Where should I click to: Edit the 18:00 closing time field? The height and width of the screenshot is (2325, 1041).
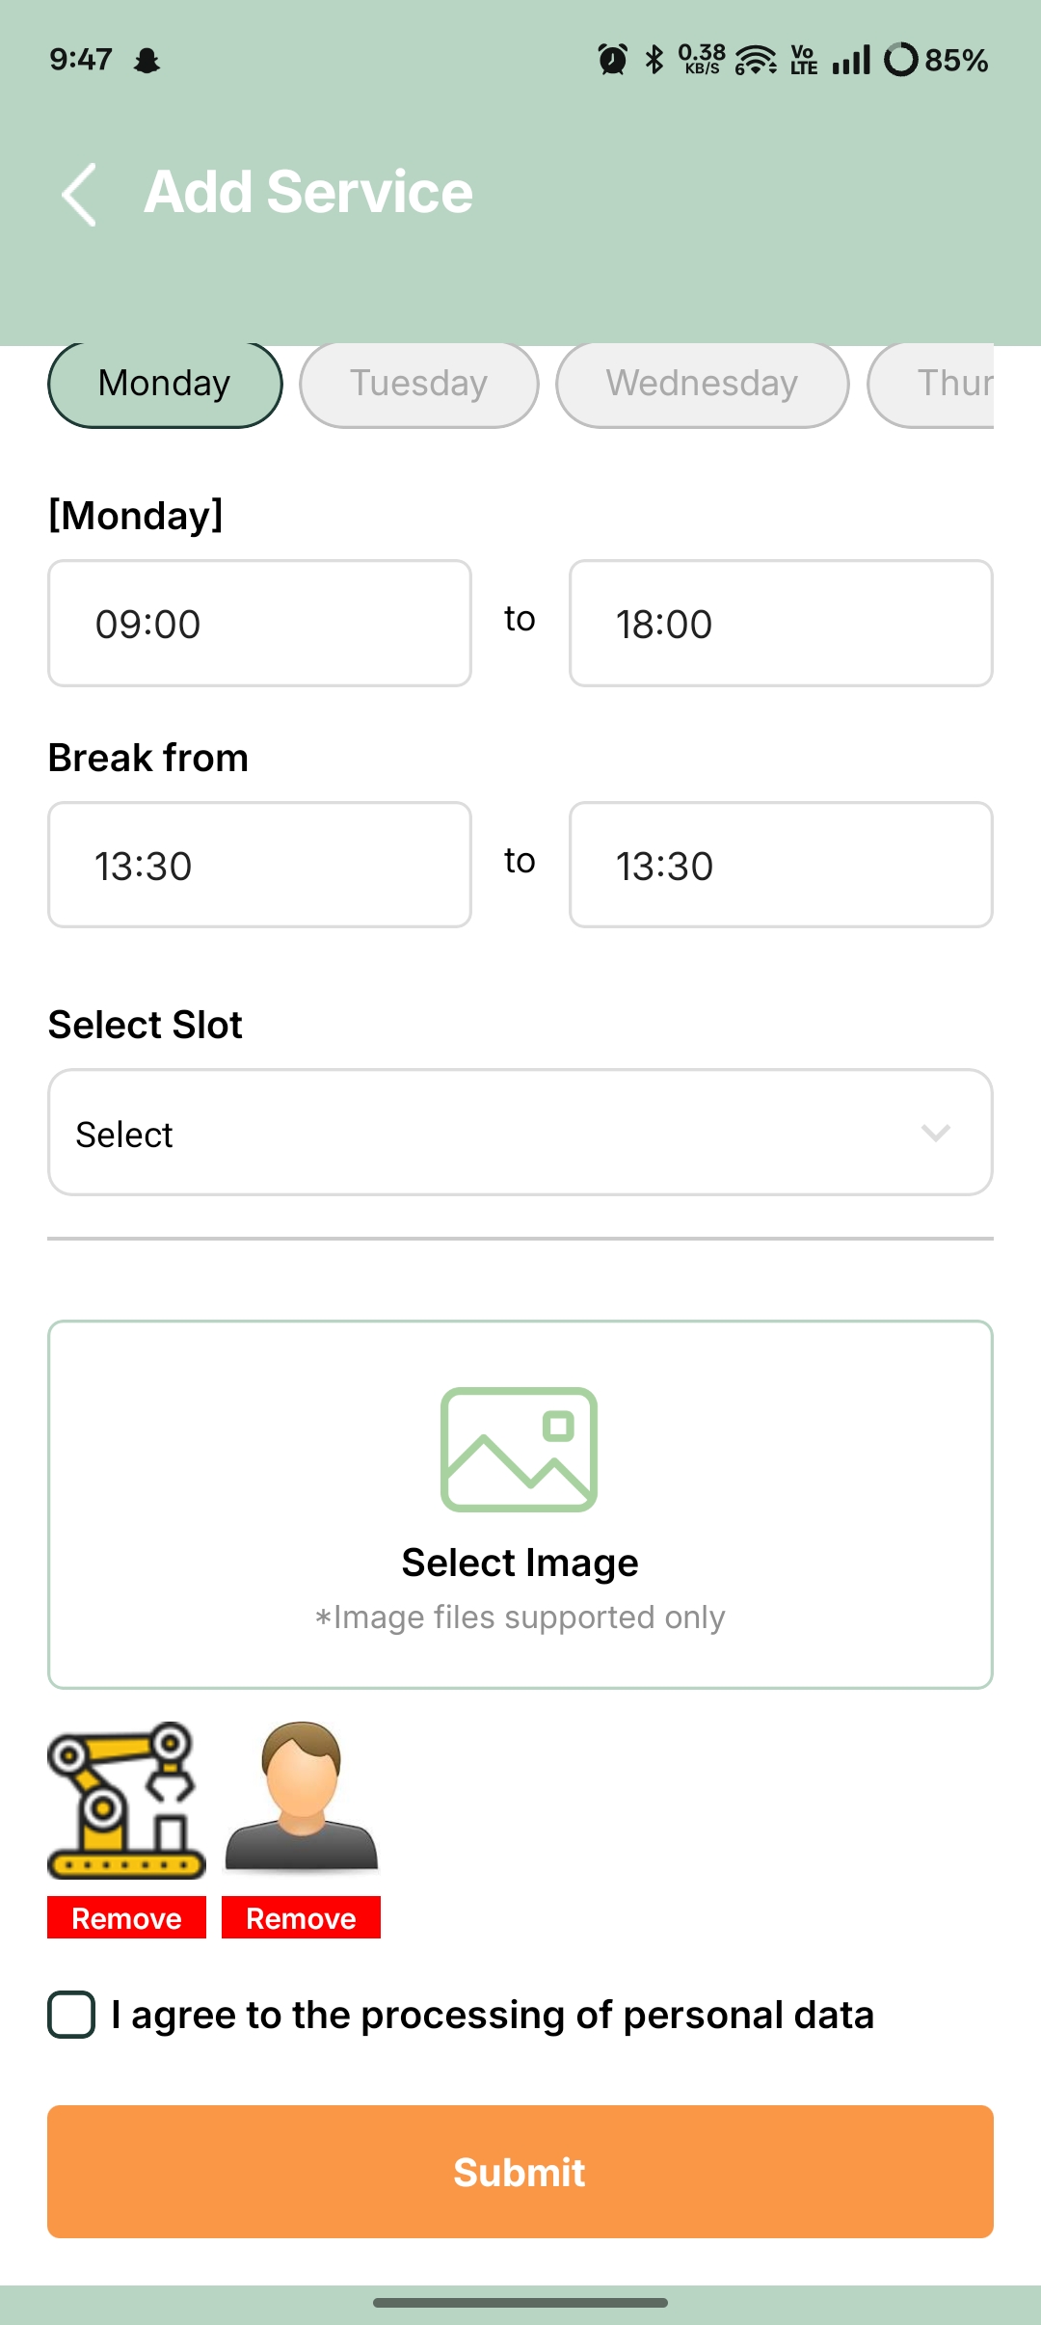tap(781, 624)
